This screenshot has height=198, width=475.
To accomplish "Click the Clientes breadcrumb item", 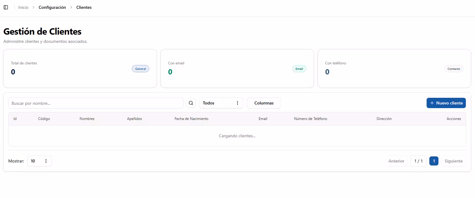I will click(84, 7).
